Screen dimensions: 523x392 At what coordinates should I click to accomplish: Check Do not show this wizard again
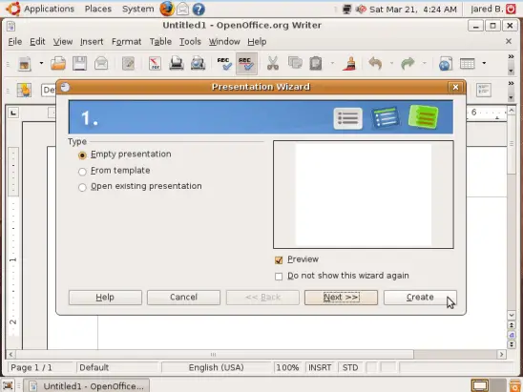tap(279, 277)
